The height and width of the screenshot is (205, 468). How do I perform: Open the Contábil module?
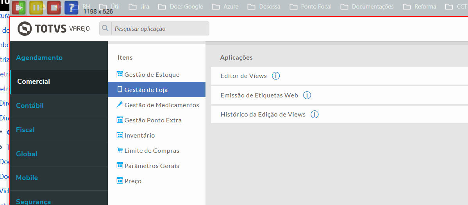(x=30, y=106)
